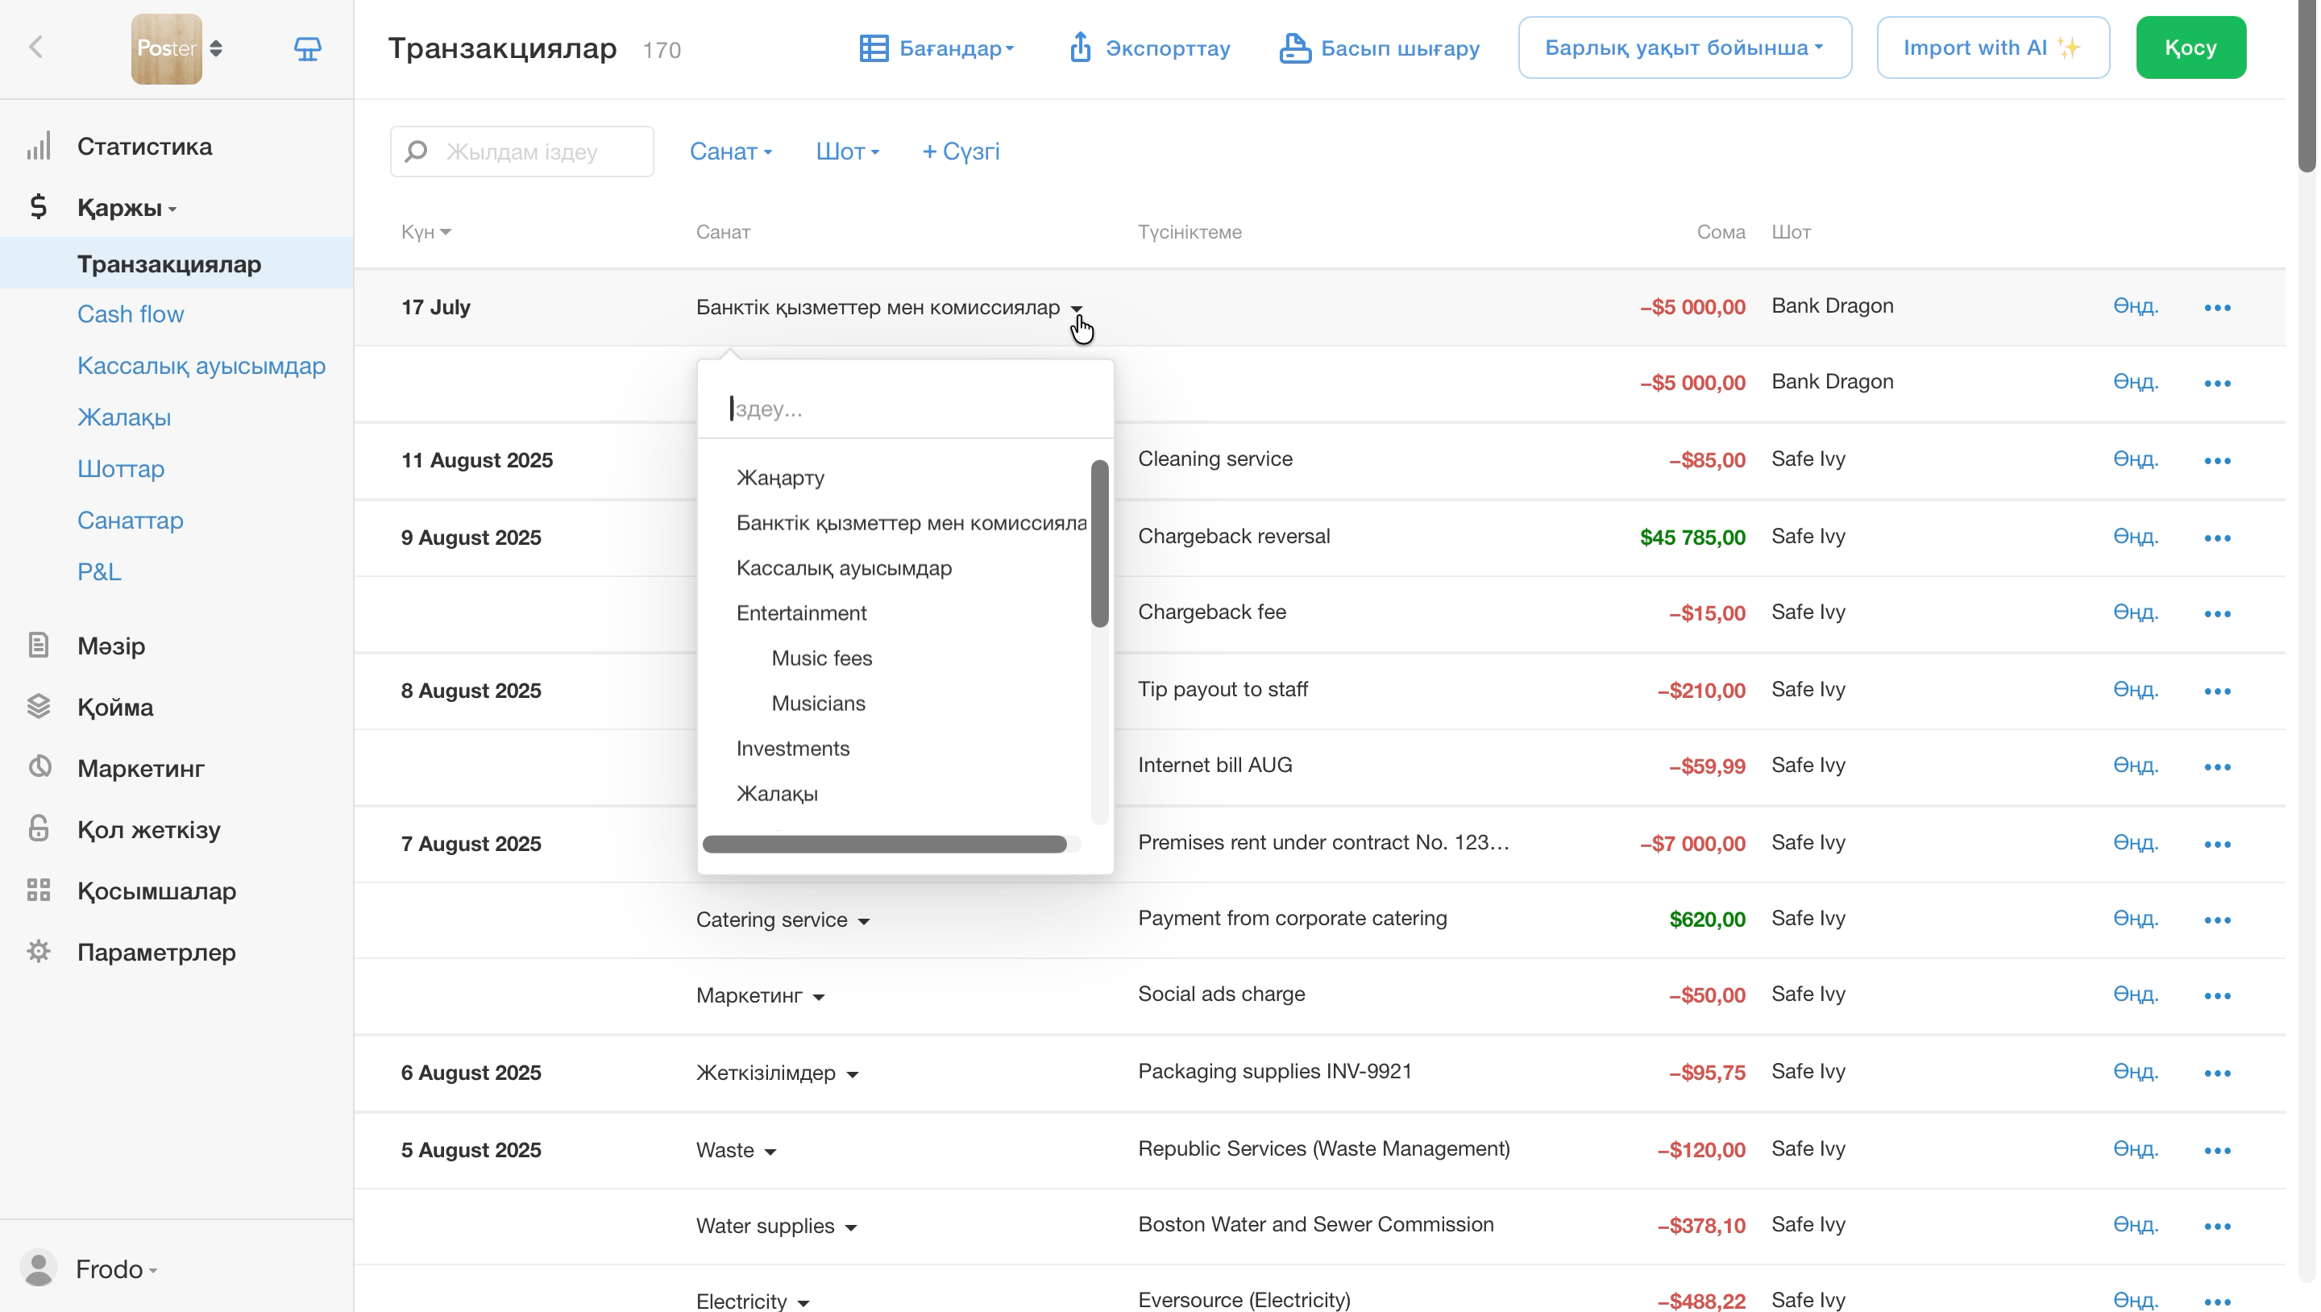Image resolution: width=2321 pixels, height=1312 pixels.
Task: Click the Қол жеткізу lock icon
Action: (x=38, y=829)
